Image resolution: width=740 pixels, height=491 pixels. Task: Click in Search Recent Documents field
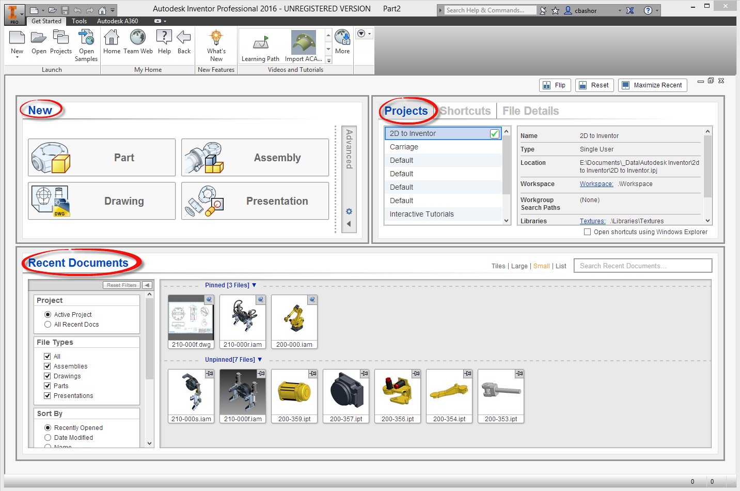643,266
